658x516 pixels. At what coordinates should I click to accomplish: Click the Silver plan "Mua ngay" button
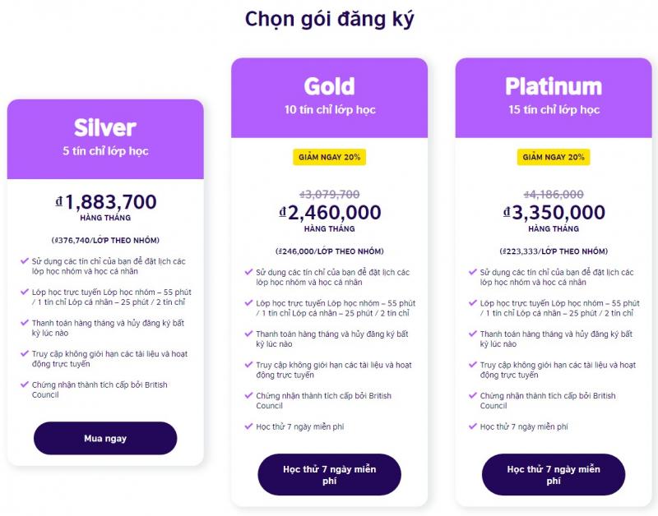(x=105, y=438)
